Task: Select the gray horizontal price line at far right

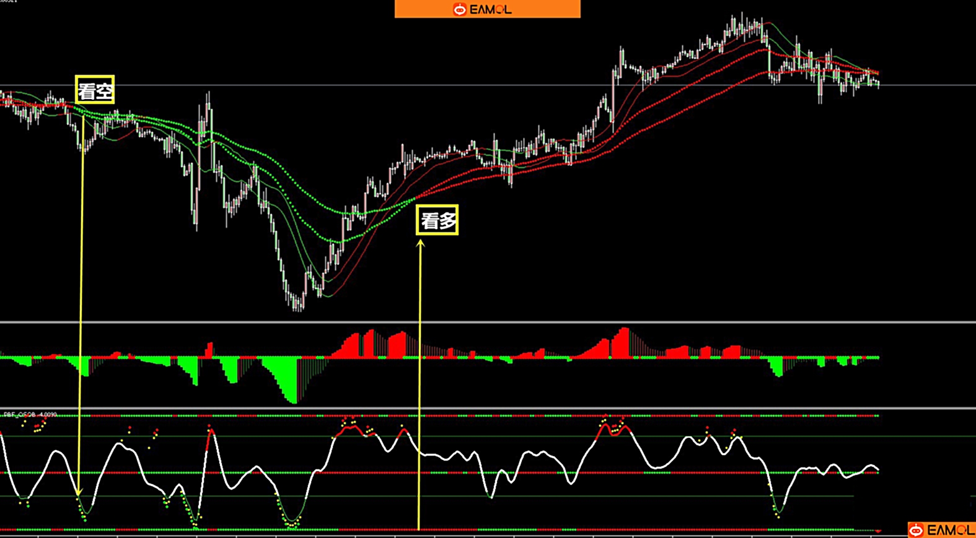Action: point(930,85)
